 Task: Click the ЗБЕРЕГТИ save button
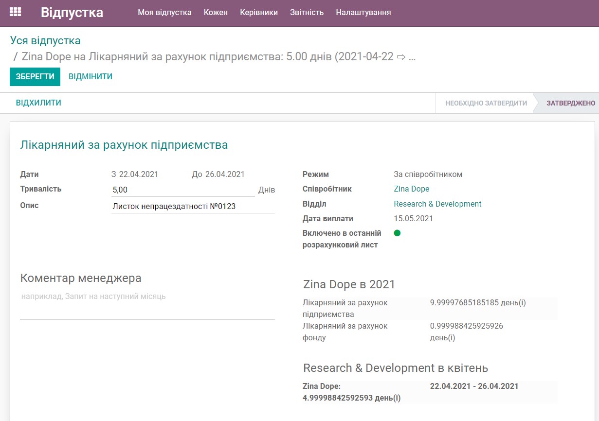tap(35, 76)
